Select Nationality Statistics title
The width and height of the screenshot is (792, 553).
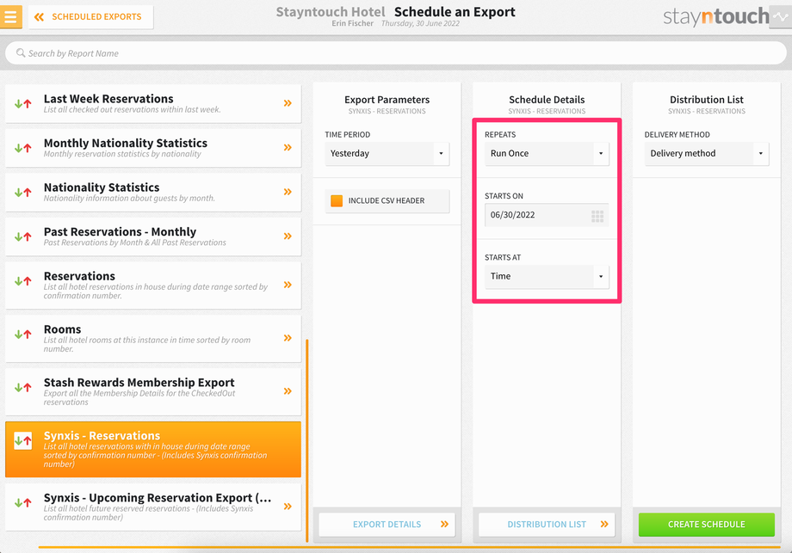click(x=102, y=187)
